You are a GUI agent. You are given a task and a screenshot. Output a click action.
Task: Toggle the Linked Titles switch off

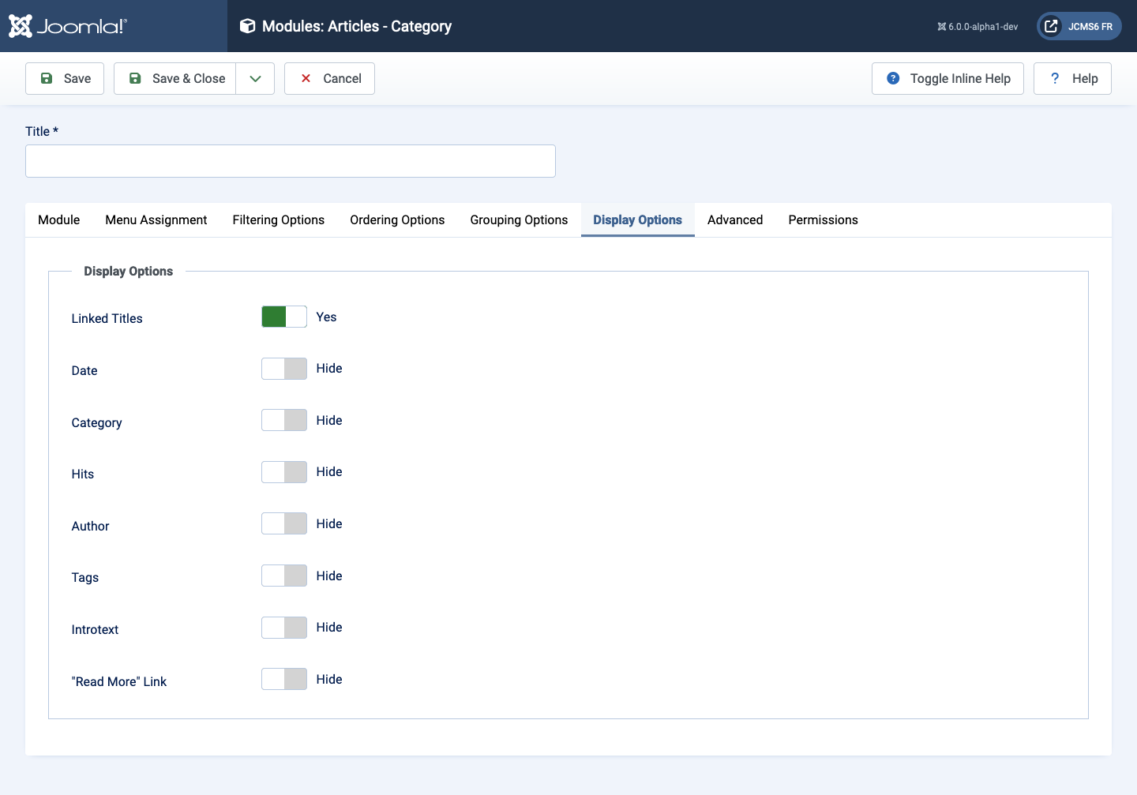tap(284, 317)
